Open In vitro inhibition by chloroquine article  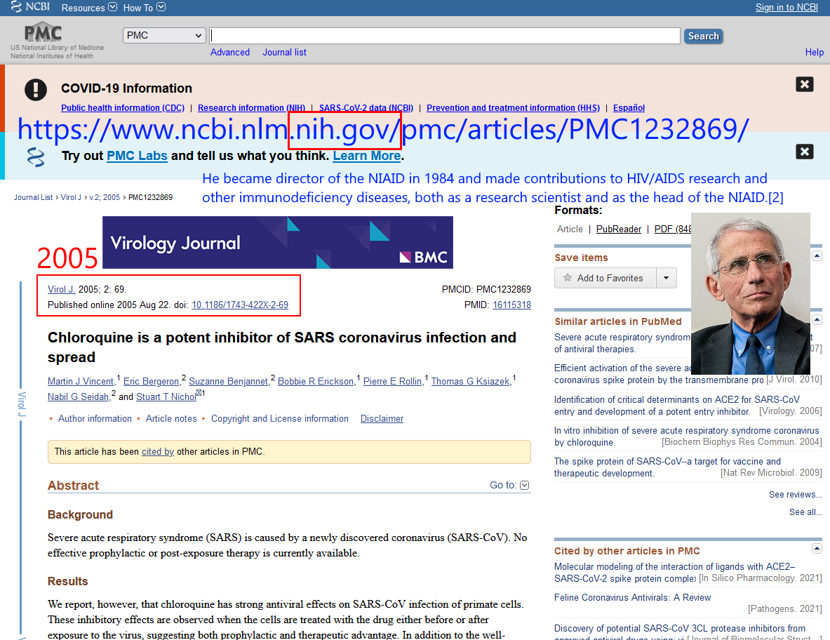(687, 436)
